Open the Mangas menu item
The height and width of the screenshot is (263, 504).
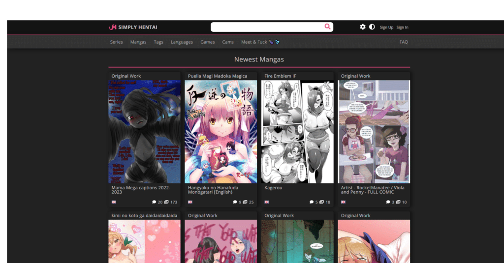(x=138, y=42)
